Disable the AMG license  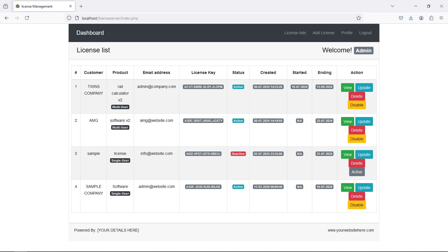(357, 139)
